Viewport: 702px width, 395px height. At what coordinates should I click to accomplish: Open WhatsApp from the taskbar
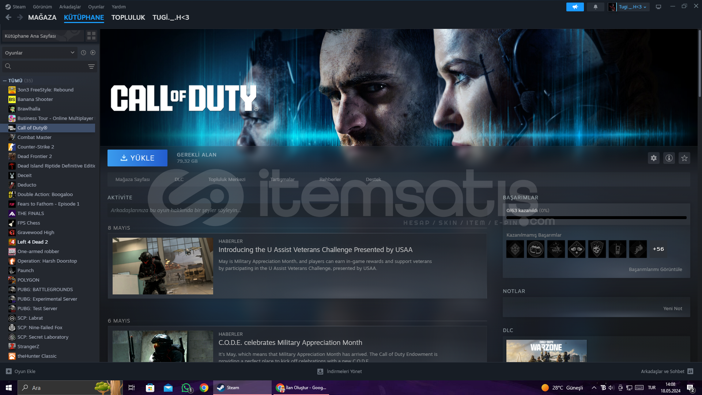click(x=186, y=388)
